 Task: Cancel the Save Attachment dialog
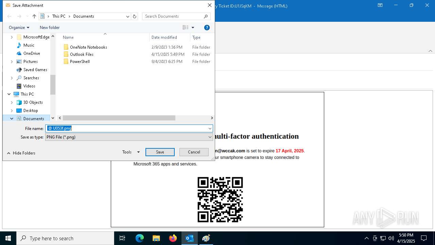point(194,152)
